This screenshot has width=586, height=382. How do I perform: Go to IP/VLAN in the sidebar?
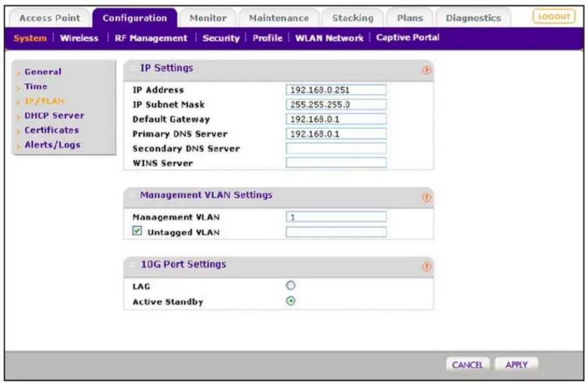(x=44, y=101)
